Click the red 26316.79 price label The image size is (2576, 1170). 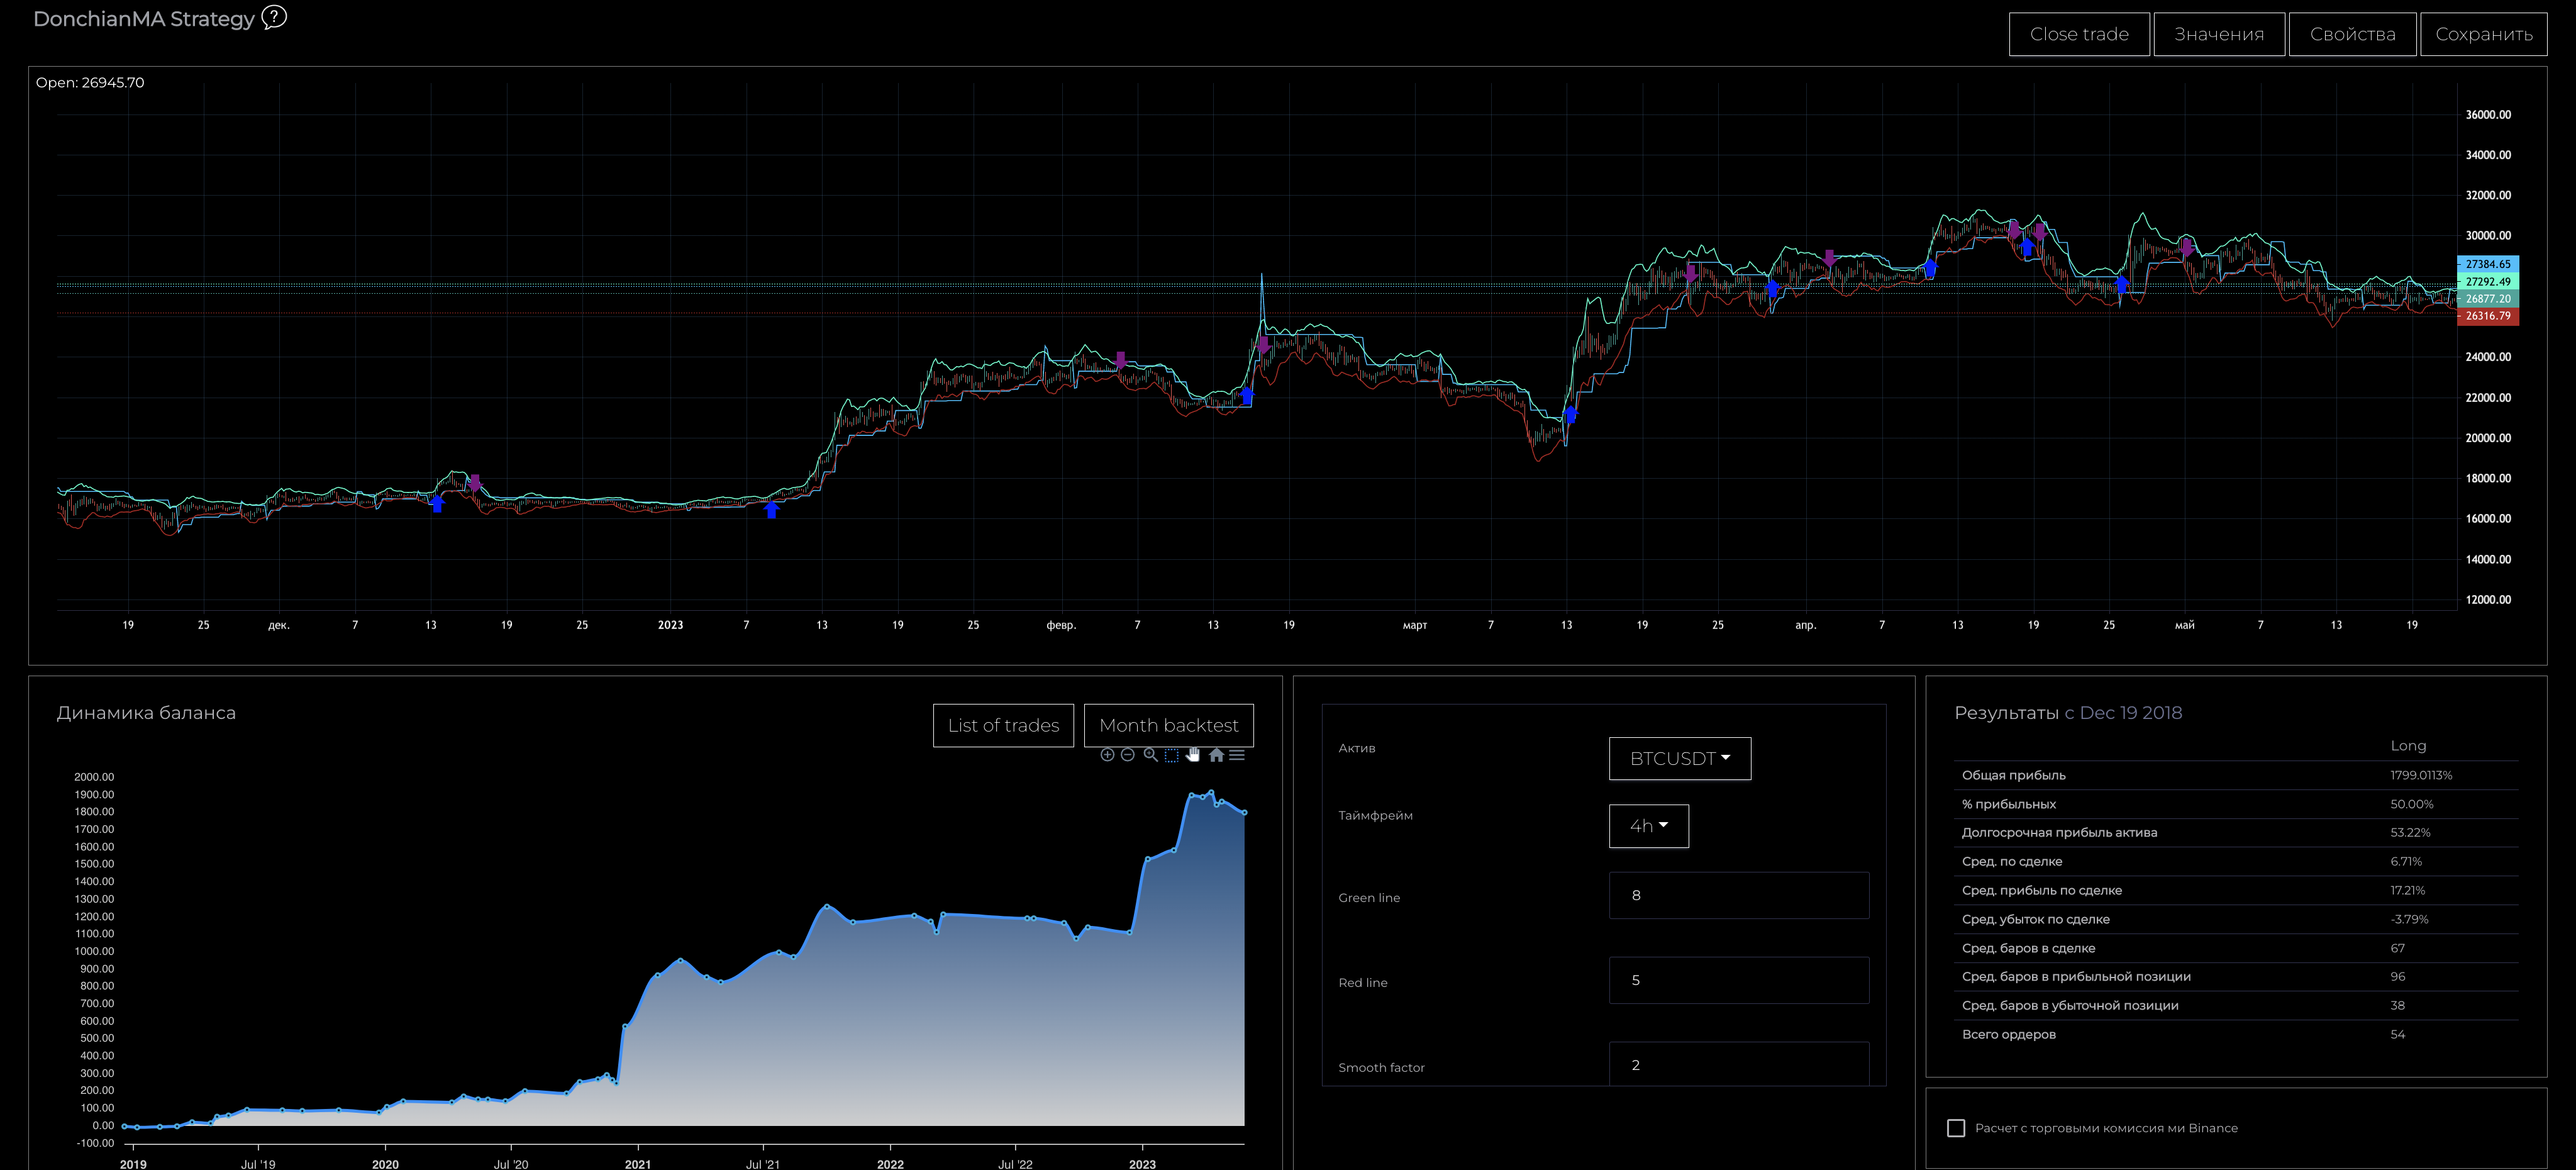coord(2487,316)
